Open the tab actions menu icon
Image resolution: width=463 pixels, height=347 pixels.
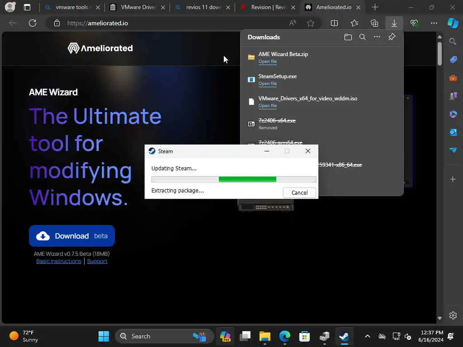point(27,7)
